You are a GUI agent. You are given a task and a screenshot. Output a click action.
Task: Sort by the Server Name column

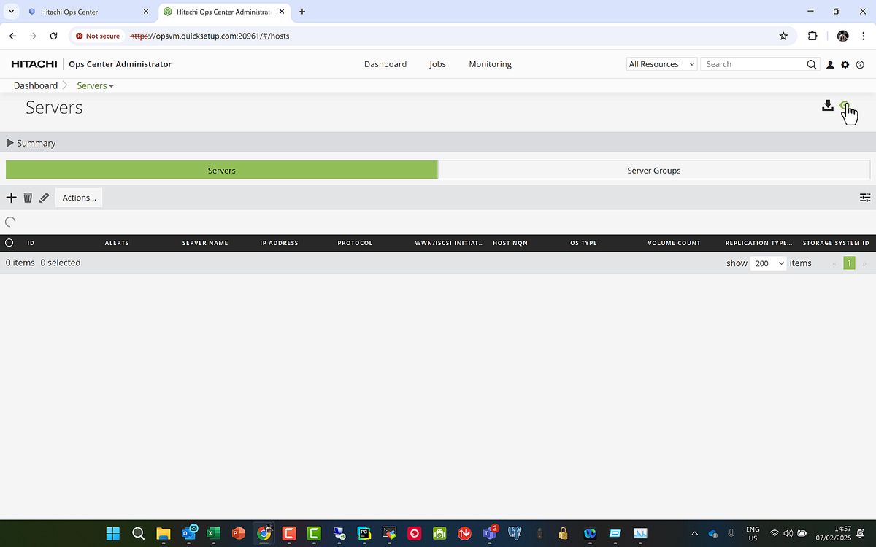[x=205, y=243]
